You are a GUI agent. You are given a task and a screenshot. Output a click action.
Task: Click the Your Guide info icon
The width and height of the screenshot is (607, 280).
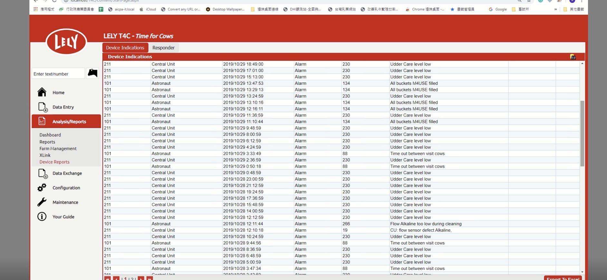click(x=42, y=216)
